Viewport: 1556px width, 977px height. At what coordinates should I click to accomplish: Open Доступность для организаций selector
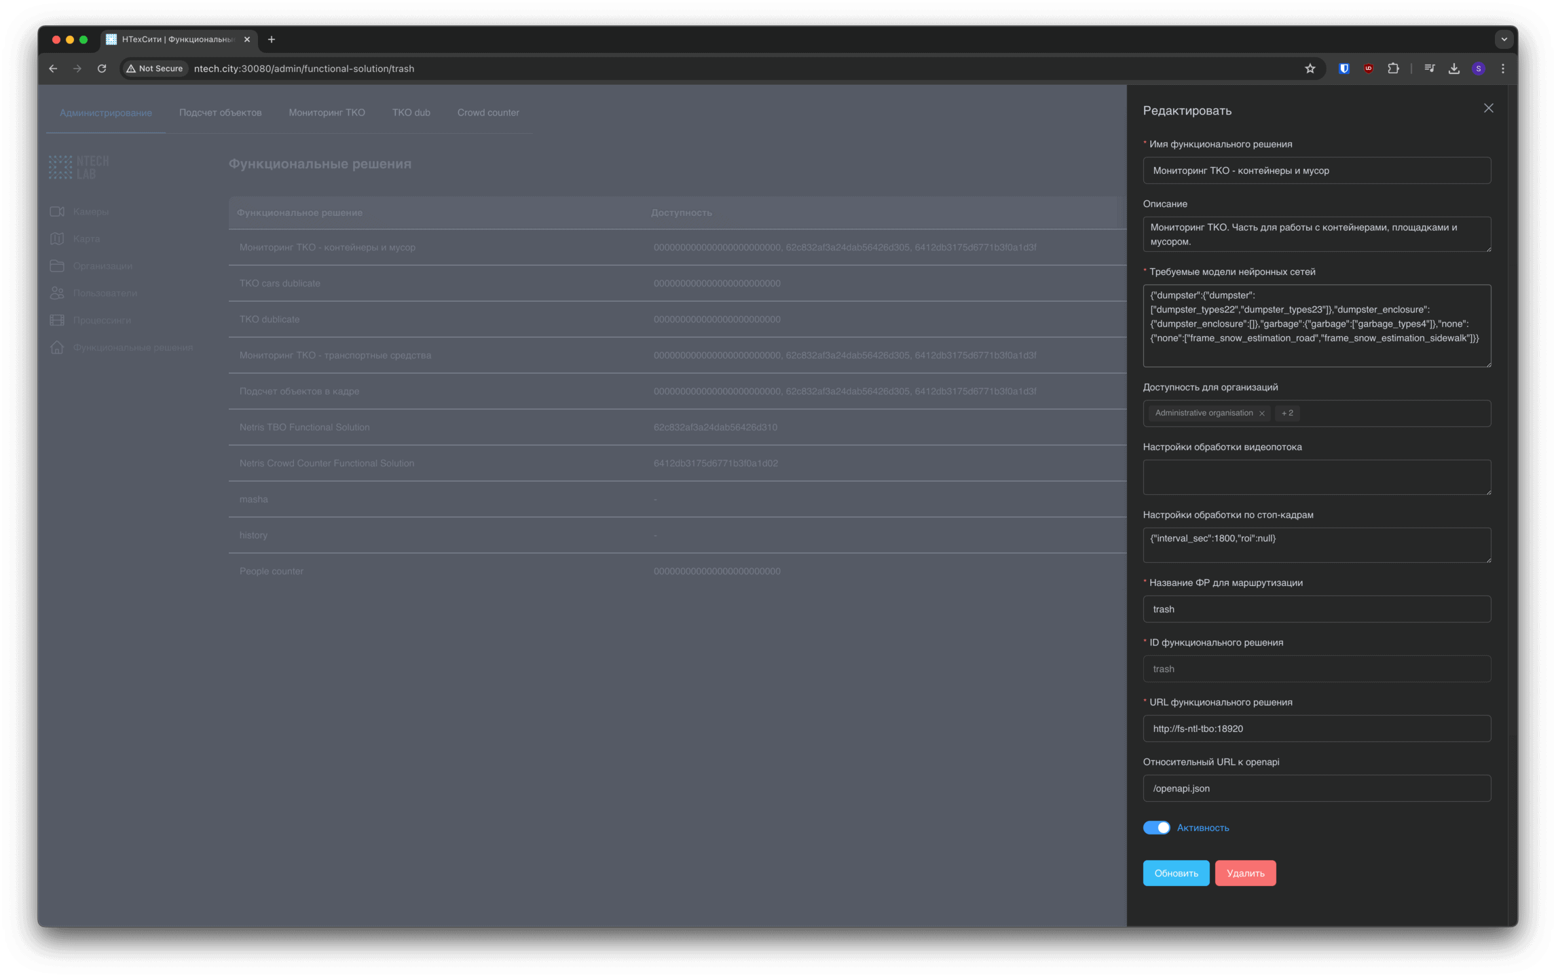pyautogui.click(x=1392, y=413)
